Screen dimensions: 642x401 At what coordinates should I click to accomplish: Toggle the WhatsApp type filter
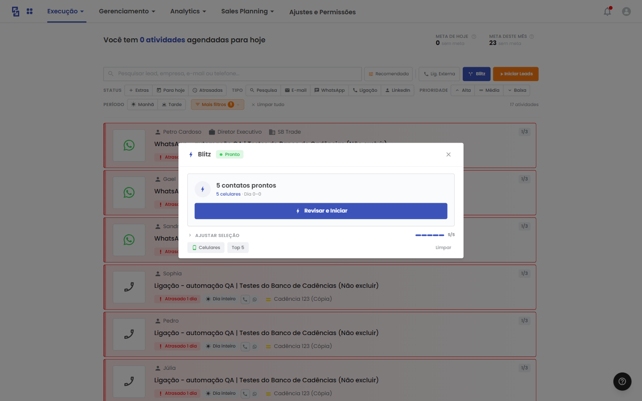[329, 90]
